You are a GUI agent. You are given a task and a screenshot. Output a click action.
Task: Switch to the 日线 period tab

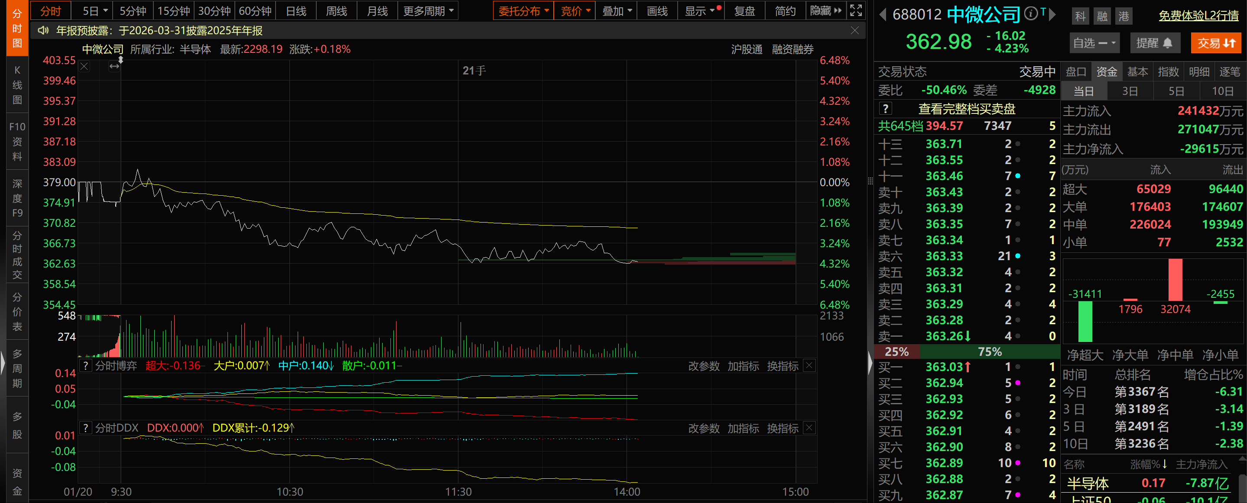(296, 11)
